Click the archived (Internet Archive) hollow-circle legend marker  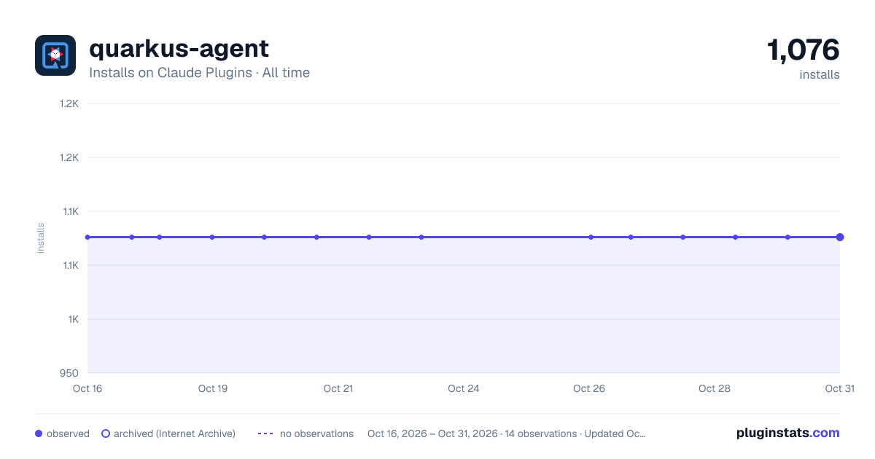pyautogui.click(x=106, y=433)
